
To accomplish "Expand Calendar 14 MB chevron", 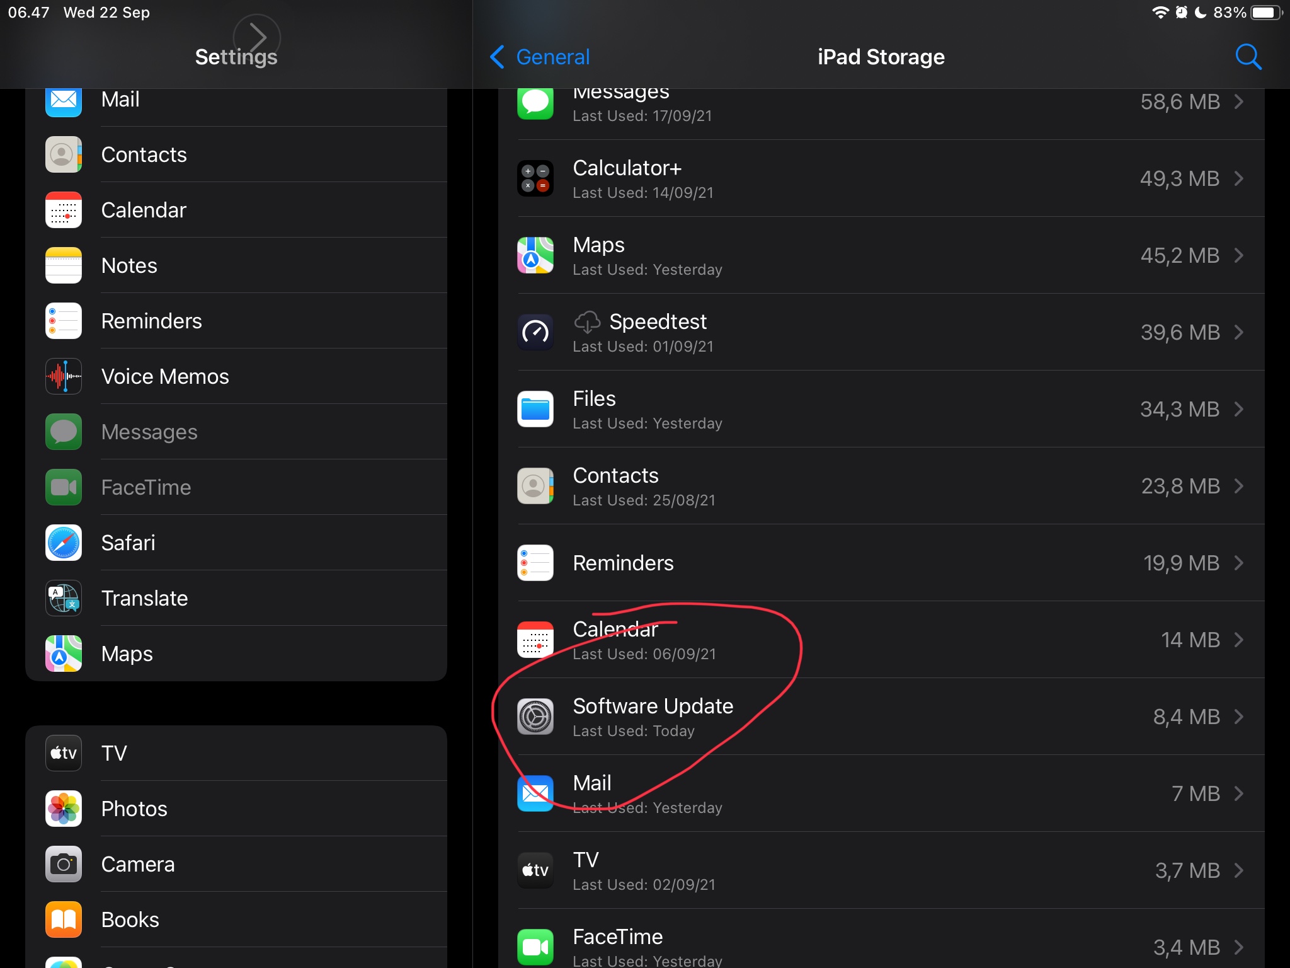I will 1239,640.
